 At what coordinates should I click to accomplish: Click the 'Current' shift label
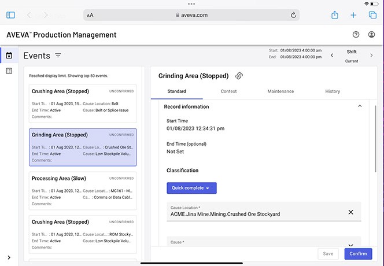(x=352, y=61)
